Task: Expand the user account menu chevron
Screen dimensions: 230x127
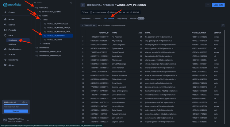Action: (x=28, y=120)
